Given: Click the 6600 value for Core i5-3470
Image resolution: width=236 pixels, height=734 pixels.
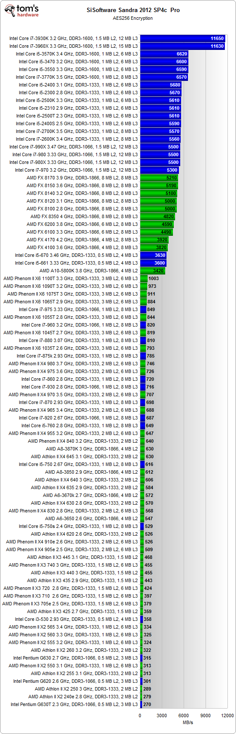Looking at the screenshot, I should pos(182,62).
